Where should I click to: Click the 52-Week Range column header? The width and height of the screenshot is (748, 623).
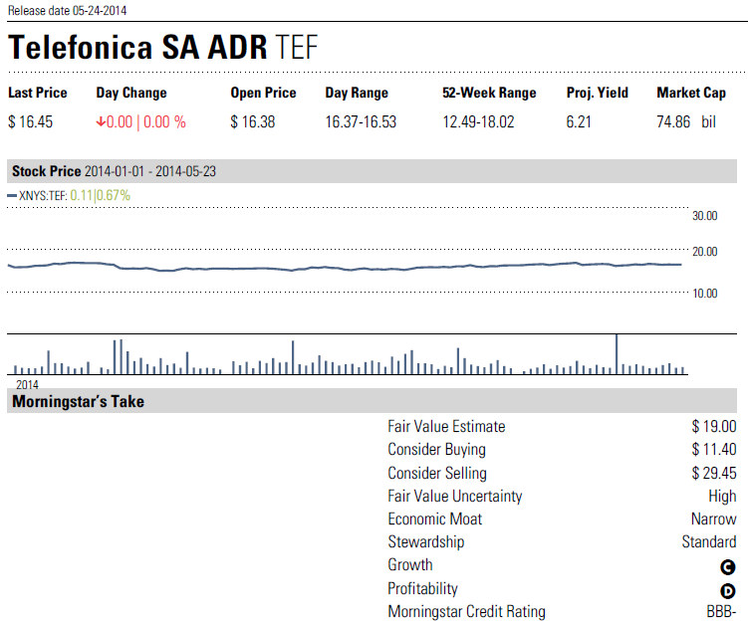pos(489,93)
